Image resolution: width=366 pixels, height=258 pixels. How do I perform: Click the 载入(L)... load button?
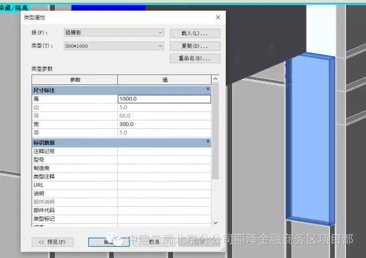point(195,33)
